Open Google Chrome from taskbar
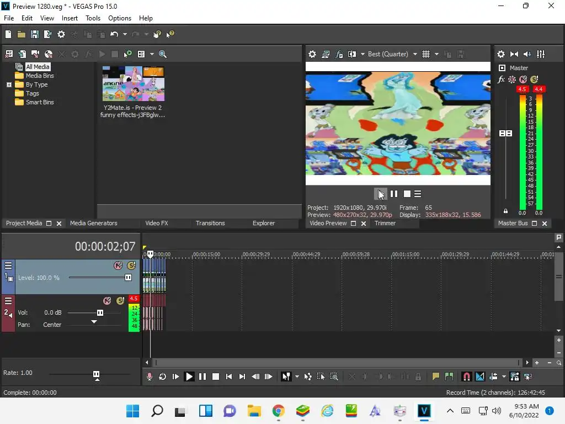Screen dimensions: 565x424 pos(278,411)
